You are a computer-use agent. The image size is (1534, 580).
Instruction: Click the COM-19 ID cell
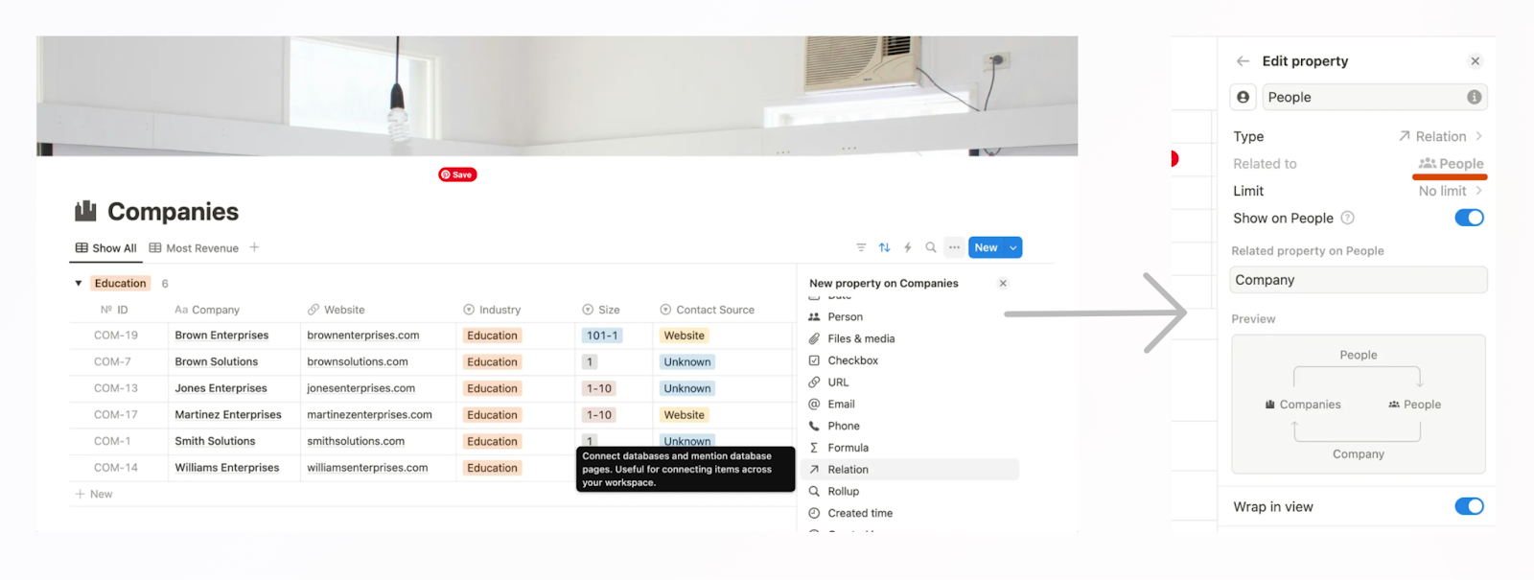pos(116,336)
